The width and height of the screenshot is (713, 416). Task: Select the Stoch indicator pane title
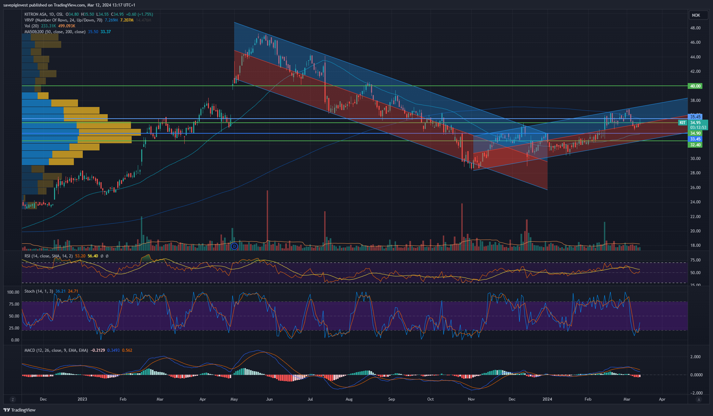[x=39, y=291]
